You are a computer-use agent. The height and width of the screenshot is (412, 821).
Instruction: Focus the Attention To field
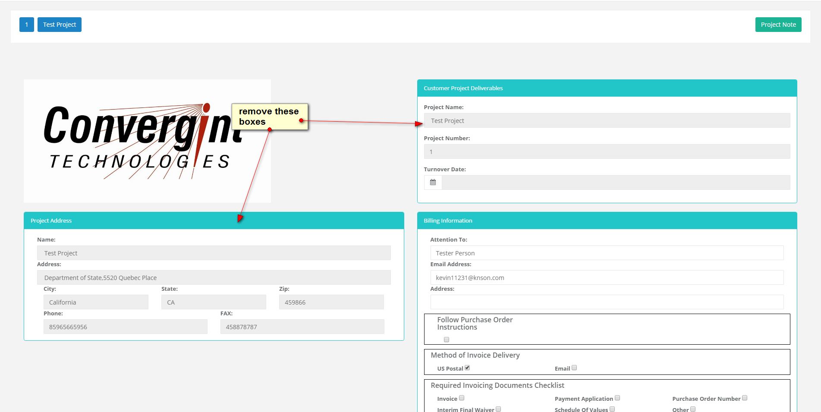[x=607, y=253]
